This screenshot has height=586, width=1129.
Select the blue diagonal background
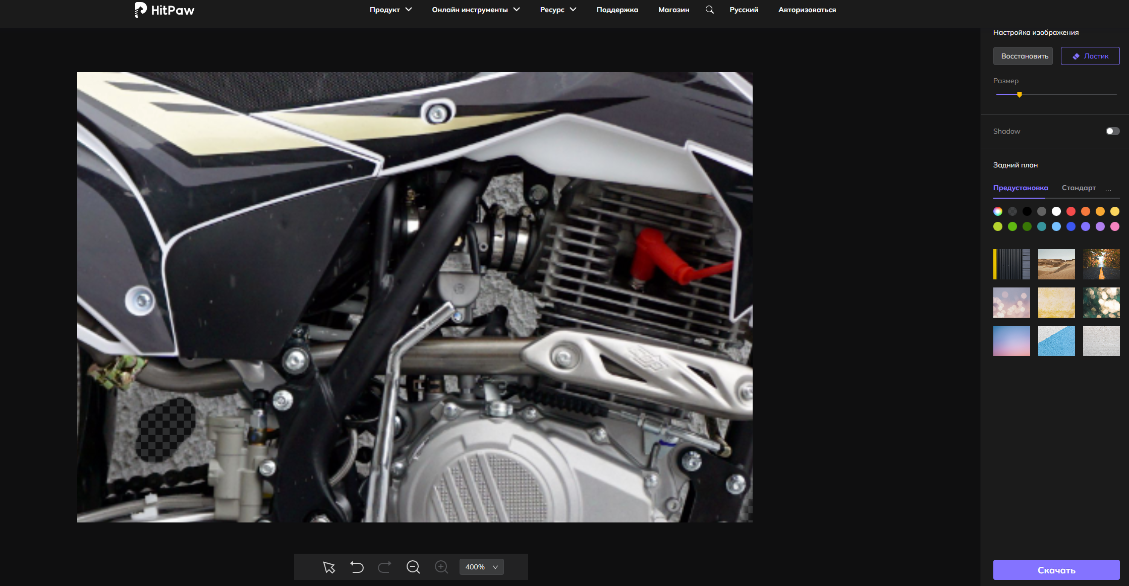click(x=1056, y=341)
